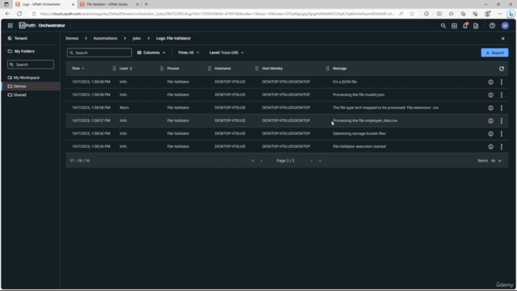Open more actions for invalid.json processing log
This screenshot has height=291, width=517.
[x=502, y=95]
